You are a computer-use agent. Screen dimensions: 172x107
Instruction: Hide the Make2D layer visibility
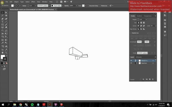coord(131,60)
